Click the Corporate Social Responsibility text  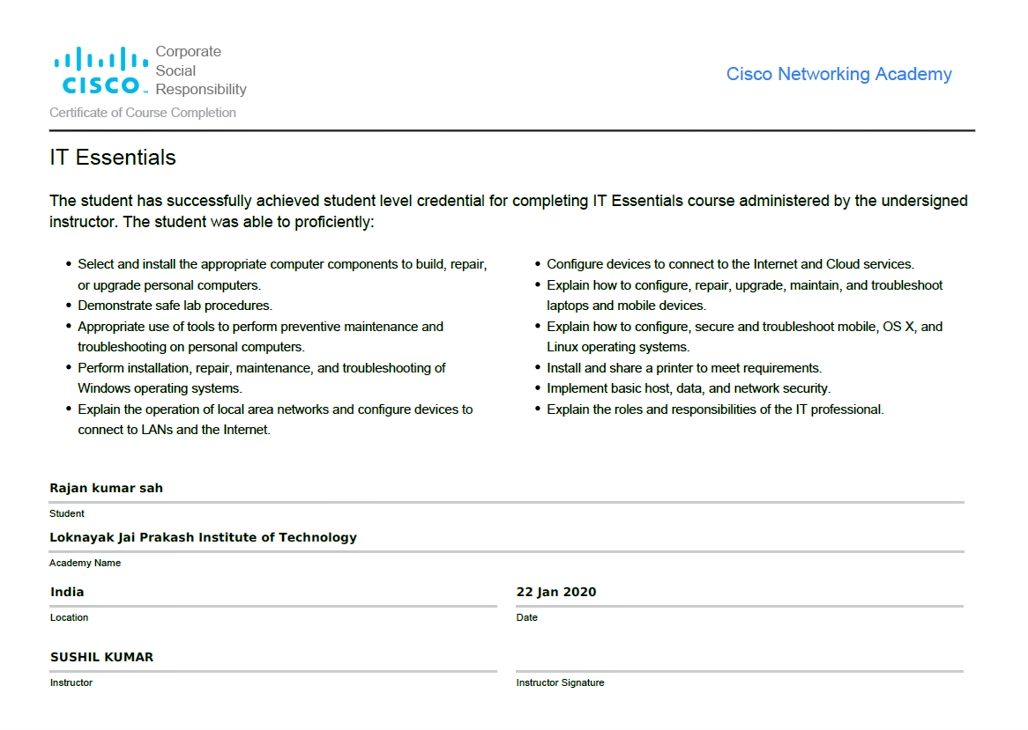201,70
